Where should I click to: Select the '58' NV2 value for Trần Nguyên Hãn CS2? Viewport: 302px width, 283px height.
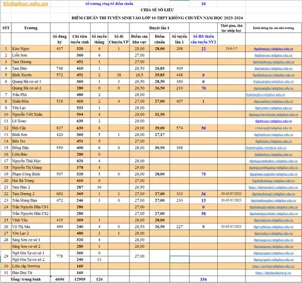click(203, 213)
